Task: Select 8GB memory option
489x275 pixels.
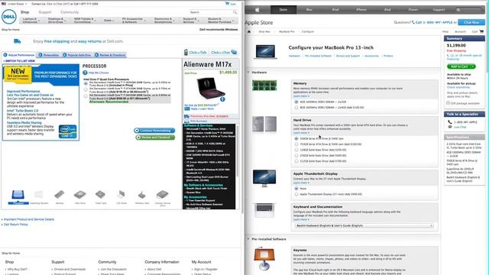Action: [296, 108]
